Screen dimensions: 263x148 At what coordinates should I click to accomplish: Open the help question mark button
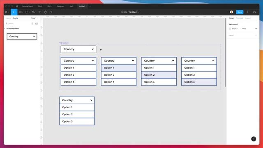click(x=254, y=139)
